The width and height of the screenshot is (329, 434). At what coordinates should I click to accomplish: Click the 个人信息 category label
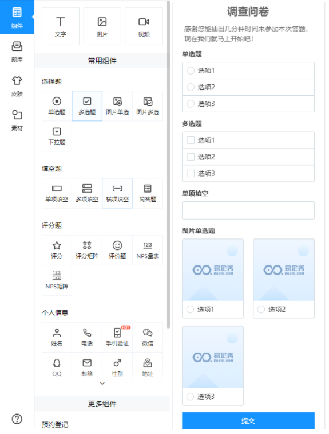tap(55, 313)
